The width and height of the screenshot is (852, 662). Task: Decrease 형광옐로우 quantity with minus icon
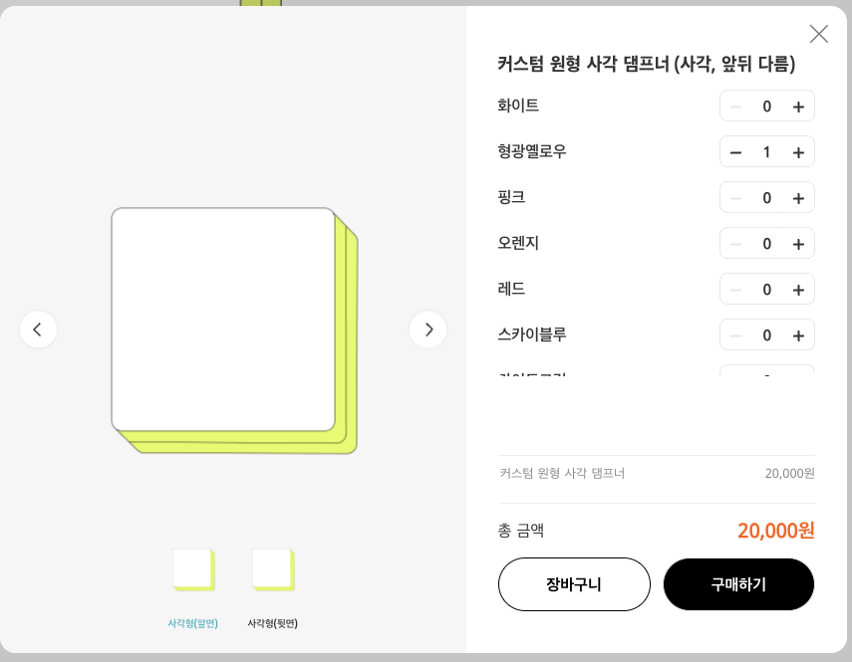[x=735, y=152]
